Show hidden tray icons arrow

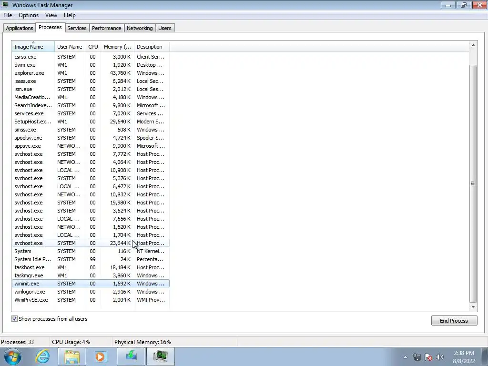pos(405,357)
